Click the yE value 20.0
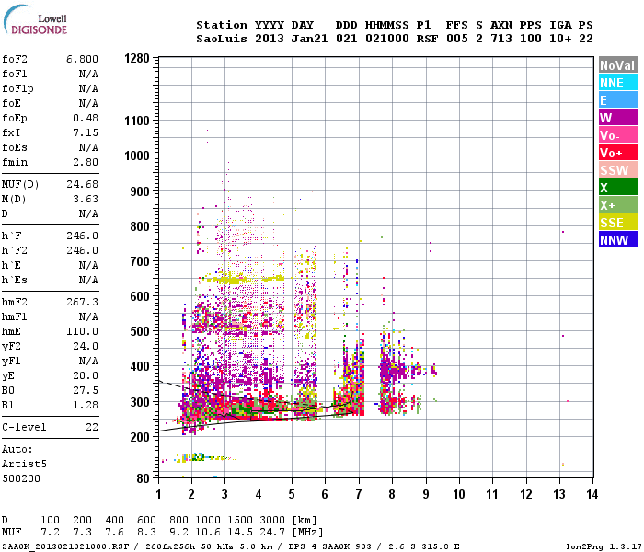 (86, 375)
